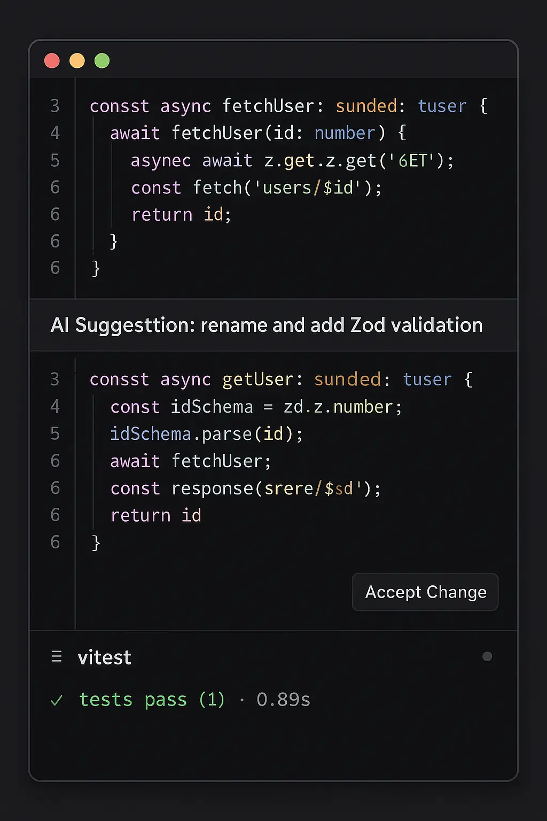Click the yellow traffic light button

[x=77, y=60]
